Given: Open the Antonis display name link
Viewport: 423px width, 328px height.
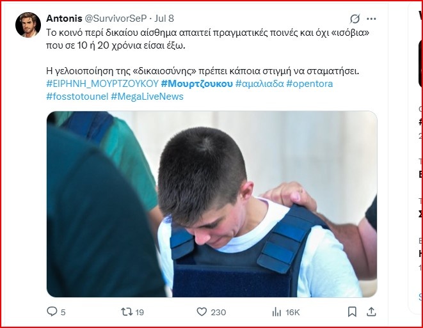Looking at the screenshot, I should click(x=64, y=19).
